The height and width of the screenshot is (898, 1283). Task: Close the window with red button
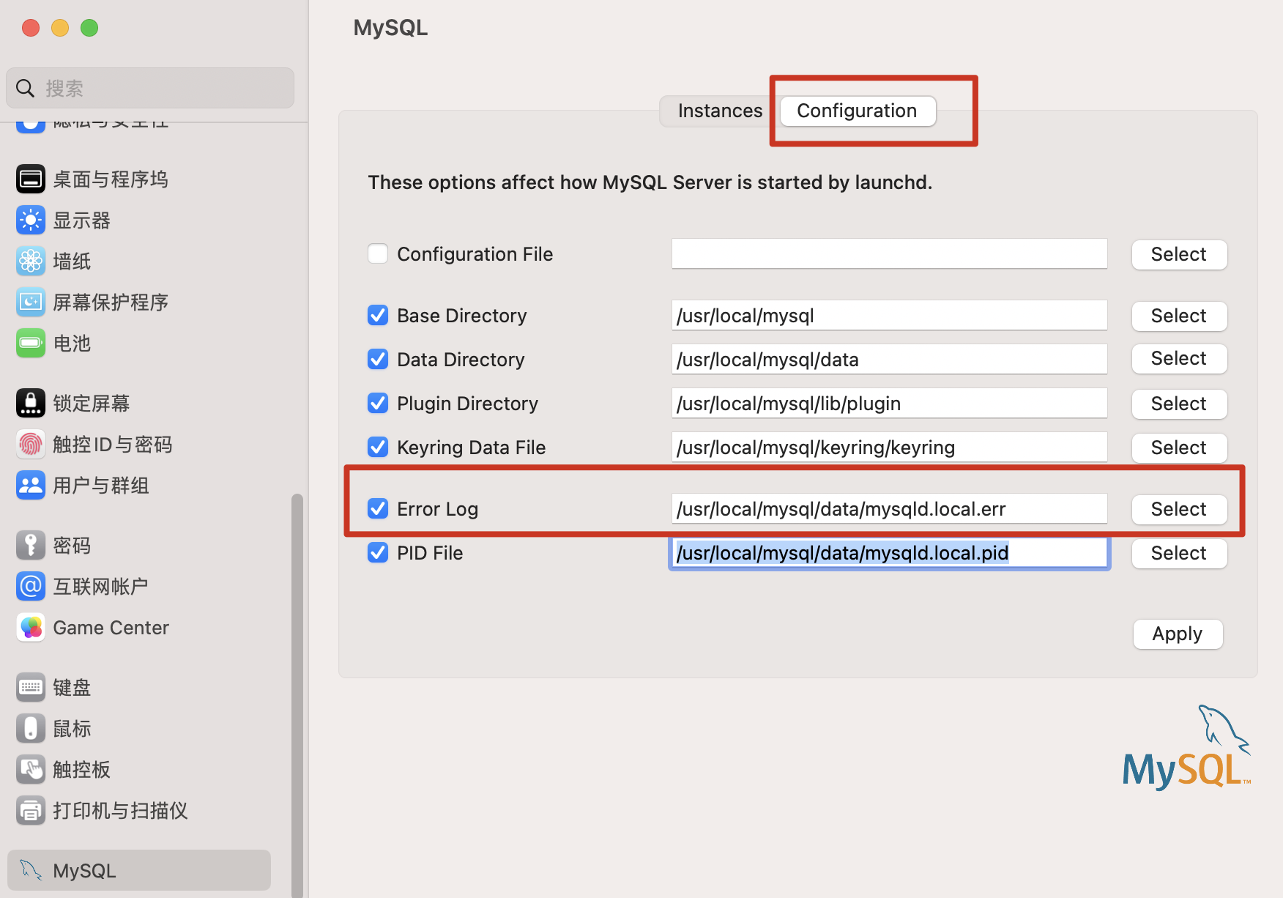(31, 28)
